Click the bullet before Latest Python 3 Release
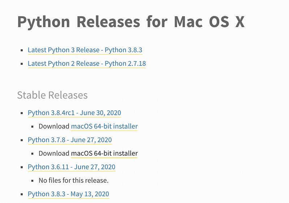Screen dimensions: 289x203 point(22,50)
